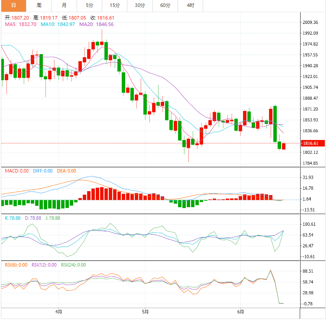Open the 15分 timeframe tab

pyautogui.click(x=115, y=6)
